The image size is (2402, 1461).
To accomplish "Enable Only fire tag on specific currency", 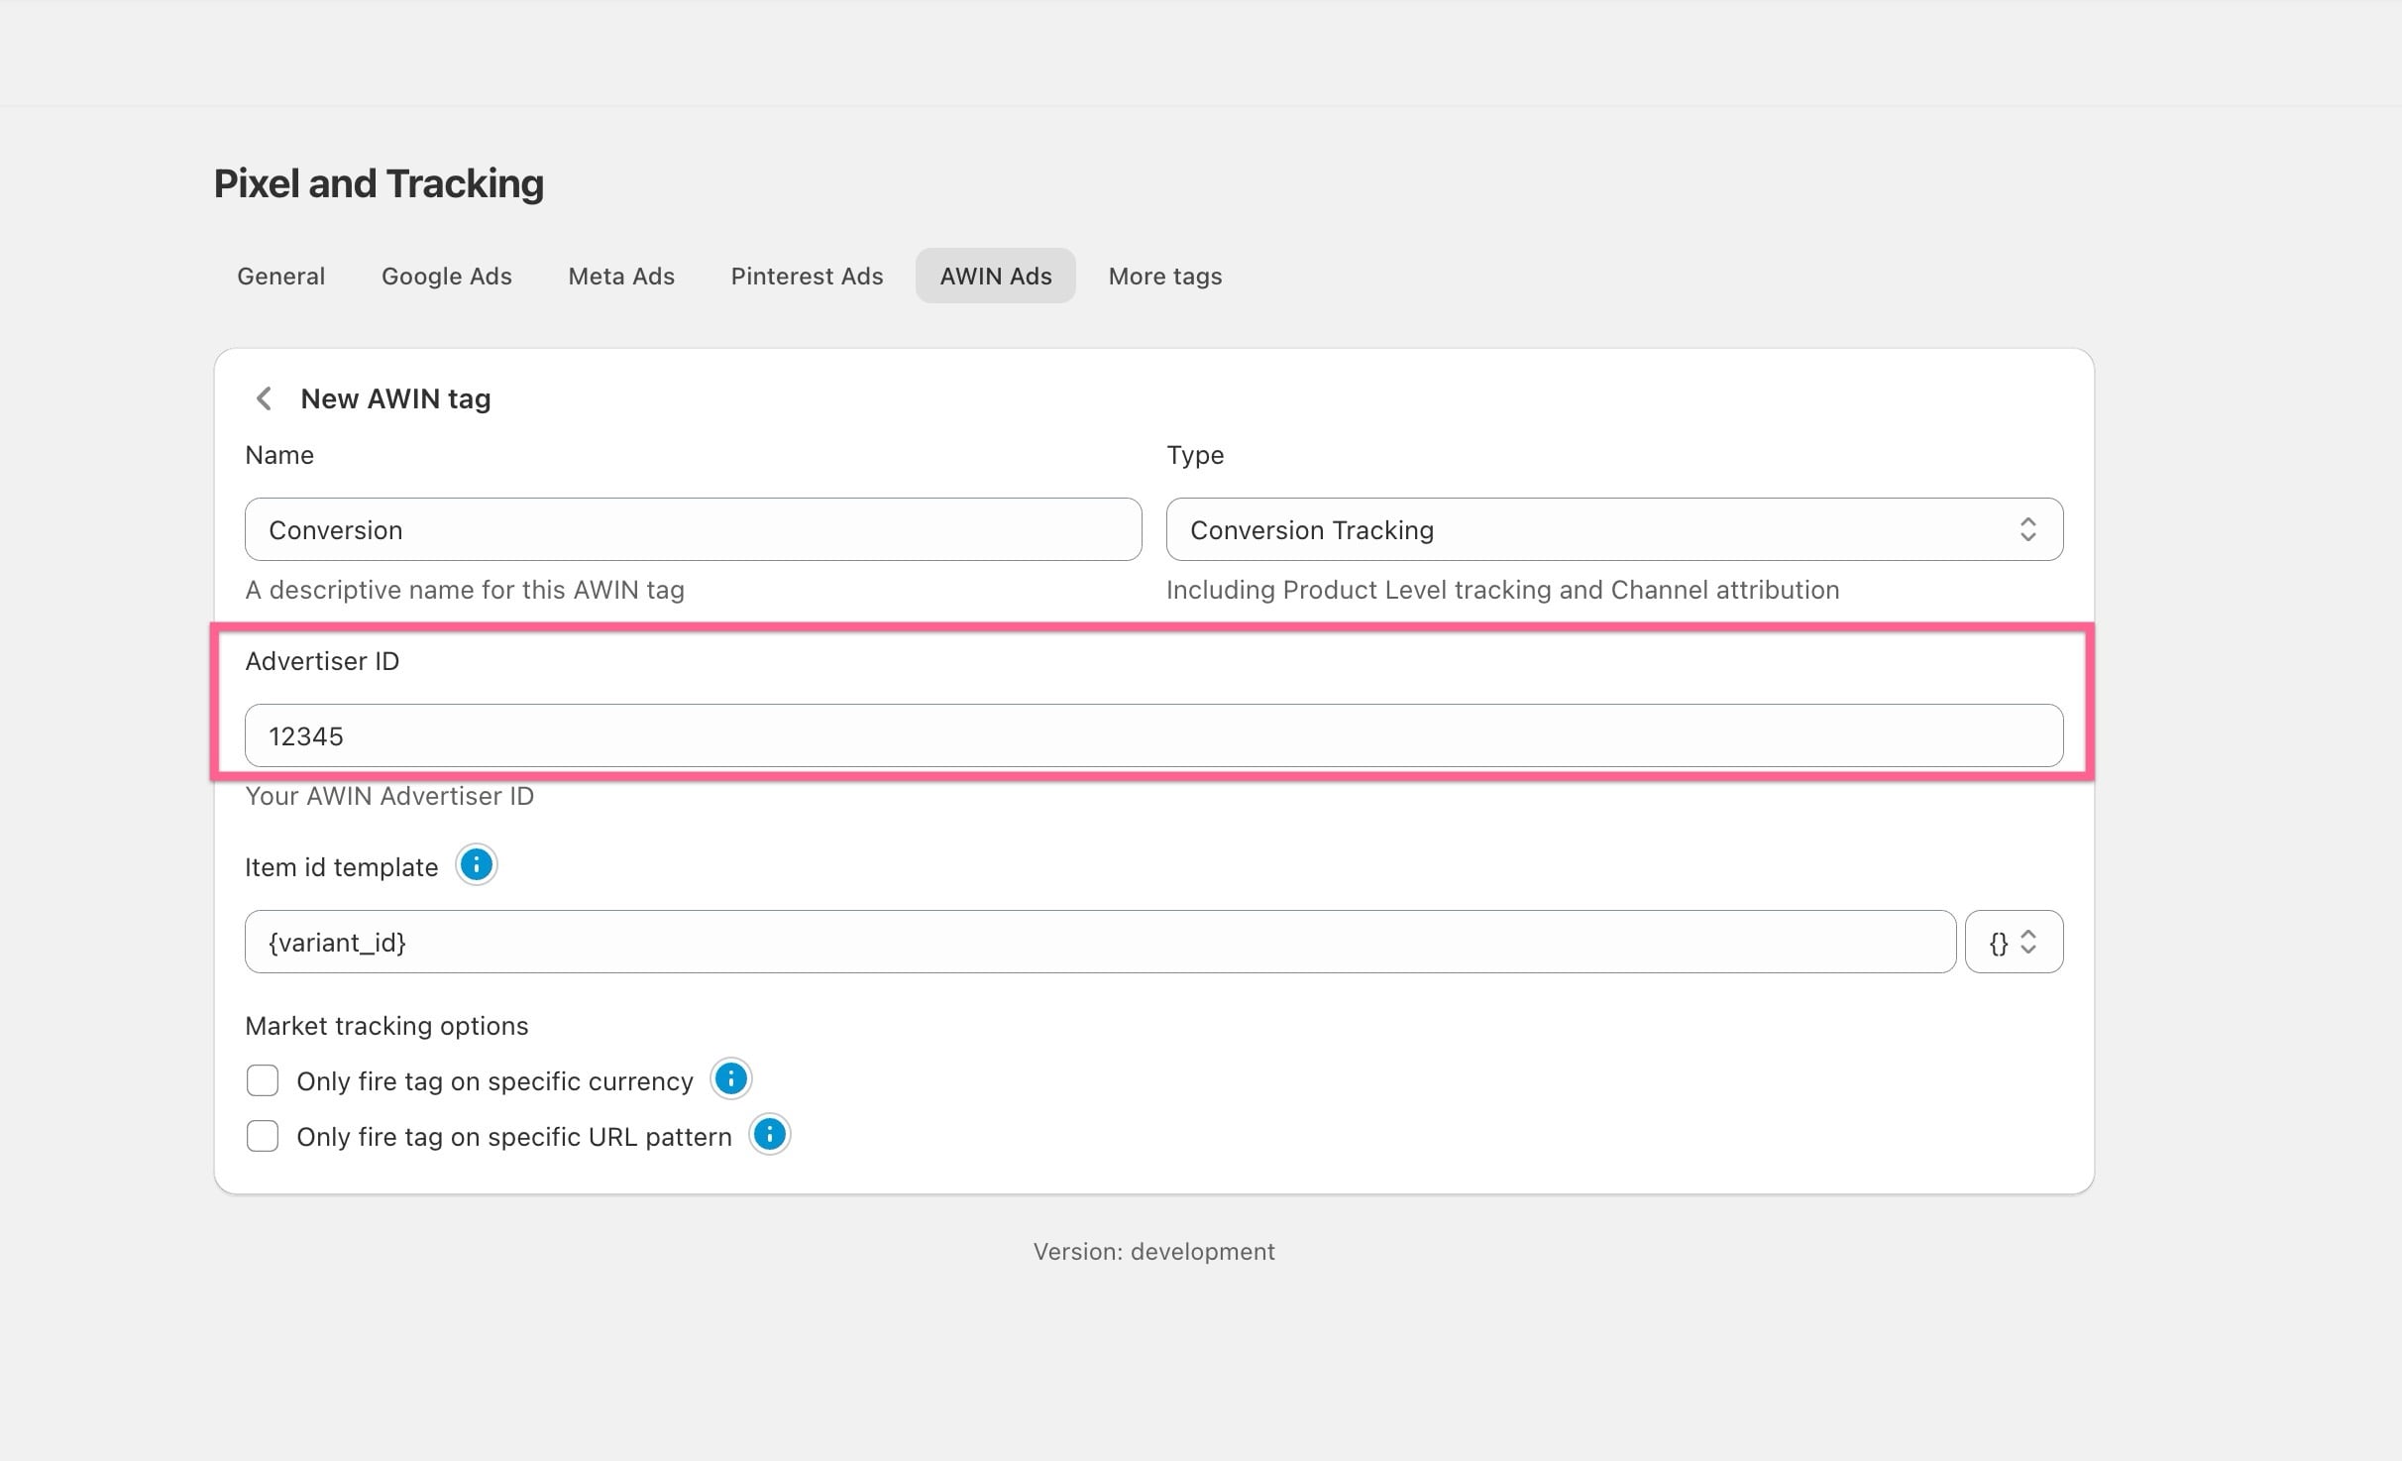I will (x=263, y=1080).
